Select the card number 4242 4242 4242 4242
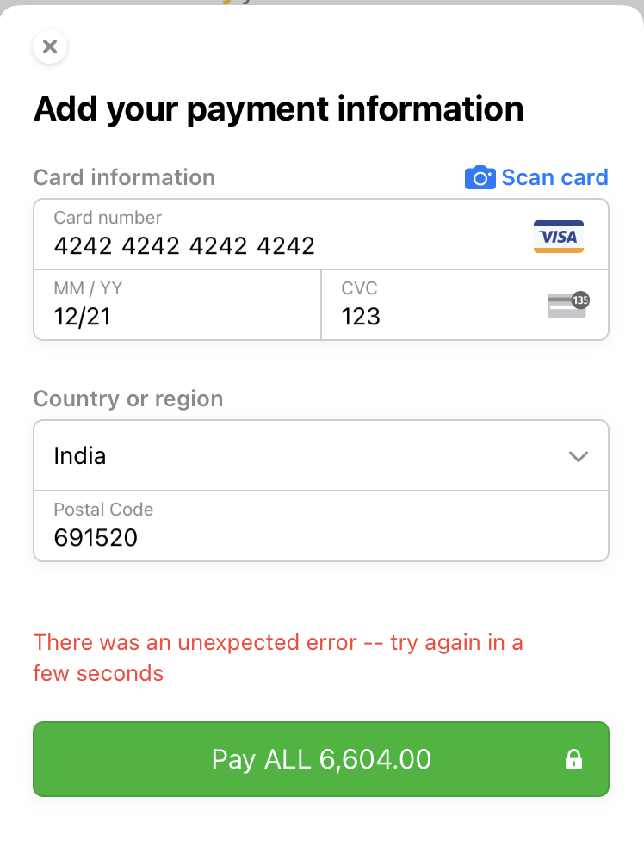The image size is (644, 859). click(183, 246)
